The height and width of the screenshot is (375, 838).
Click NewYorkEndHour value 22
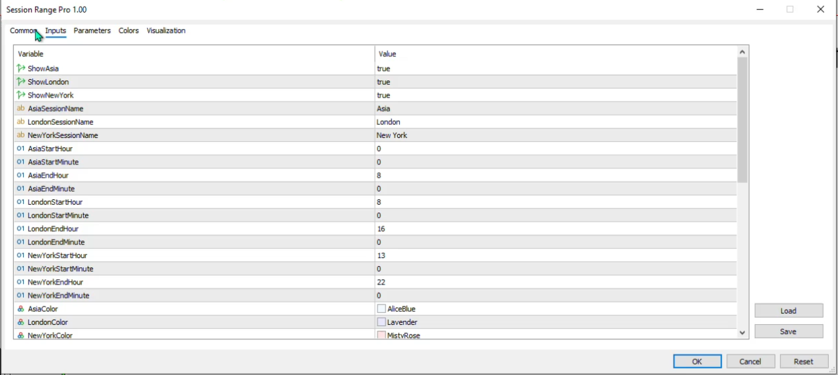[381, 282]
